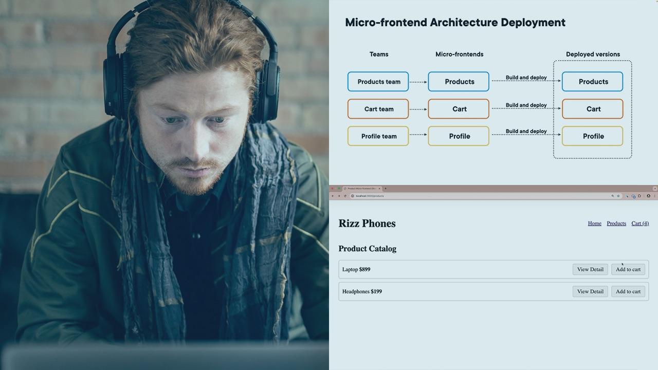This screenshot has height=370, width=658.
Task: Click View Detail for the Laptop product
Action: click(x=590, y=269)
